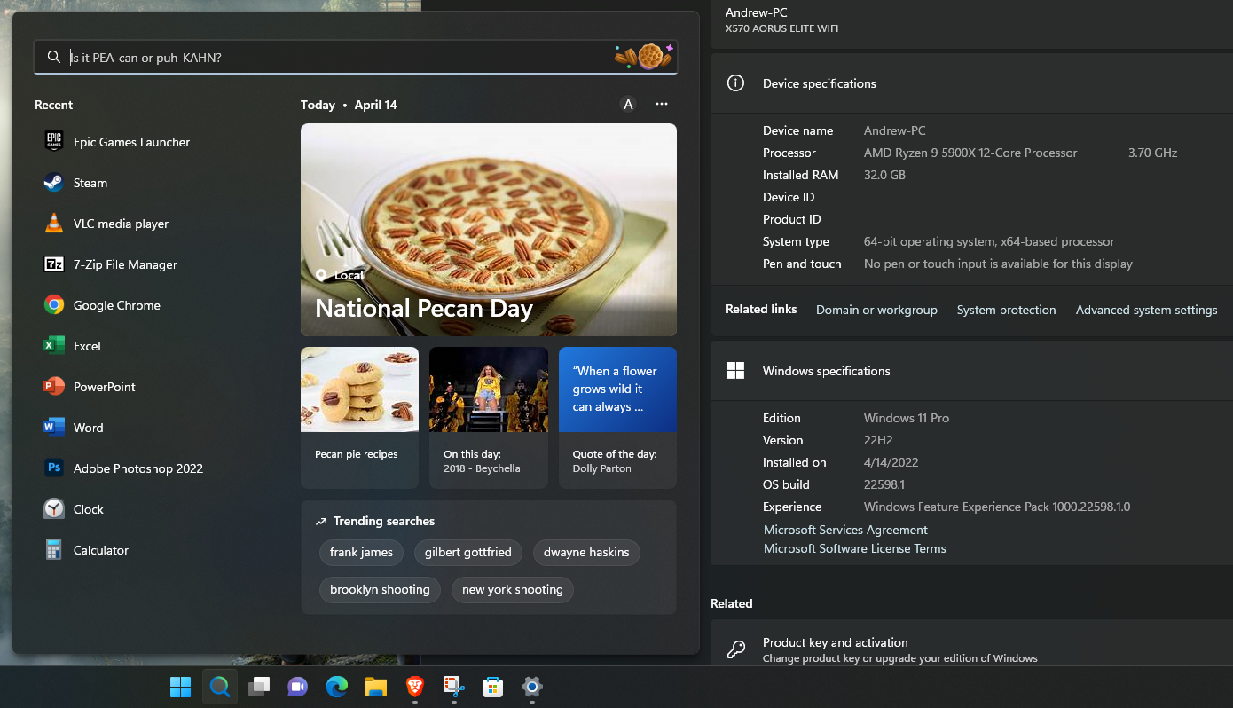This screenshot has width=1233, height=708.
Task: Click the 'Trending searches' heading
Action: pos(383,521)
